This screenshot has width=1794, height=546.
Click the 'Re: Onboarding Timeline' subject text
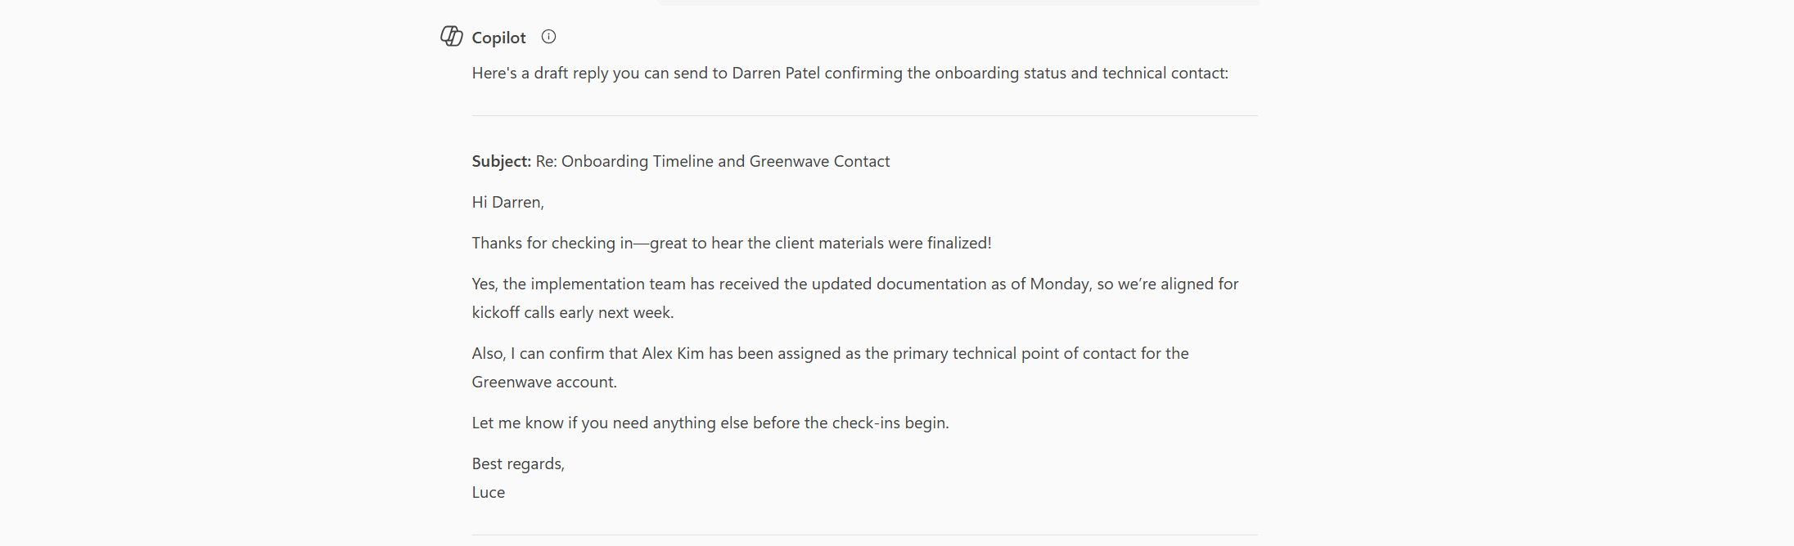click(713, 161)
